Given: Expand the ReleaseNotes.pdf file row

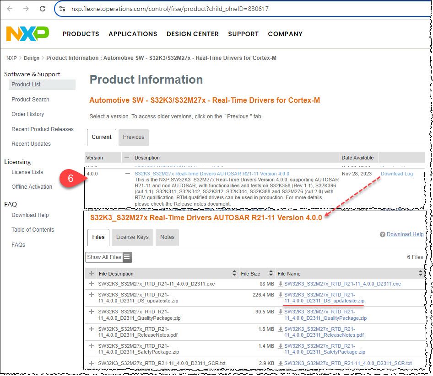Looking at the screenshot, I should click(x=92, y=329).
